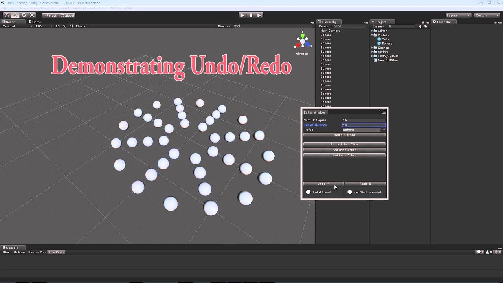
Task: Toggle Persp projection label
Action: click(302, 53)
